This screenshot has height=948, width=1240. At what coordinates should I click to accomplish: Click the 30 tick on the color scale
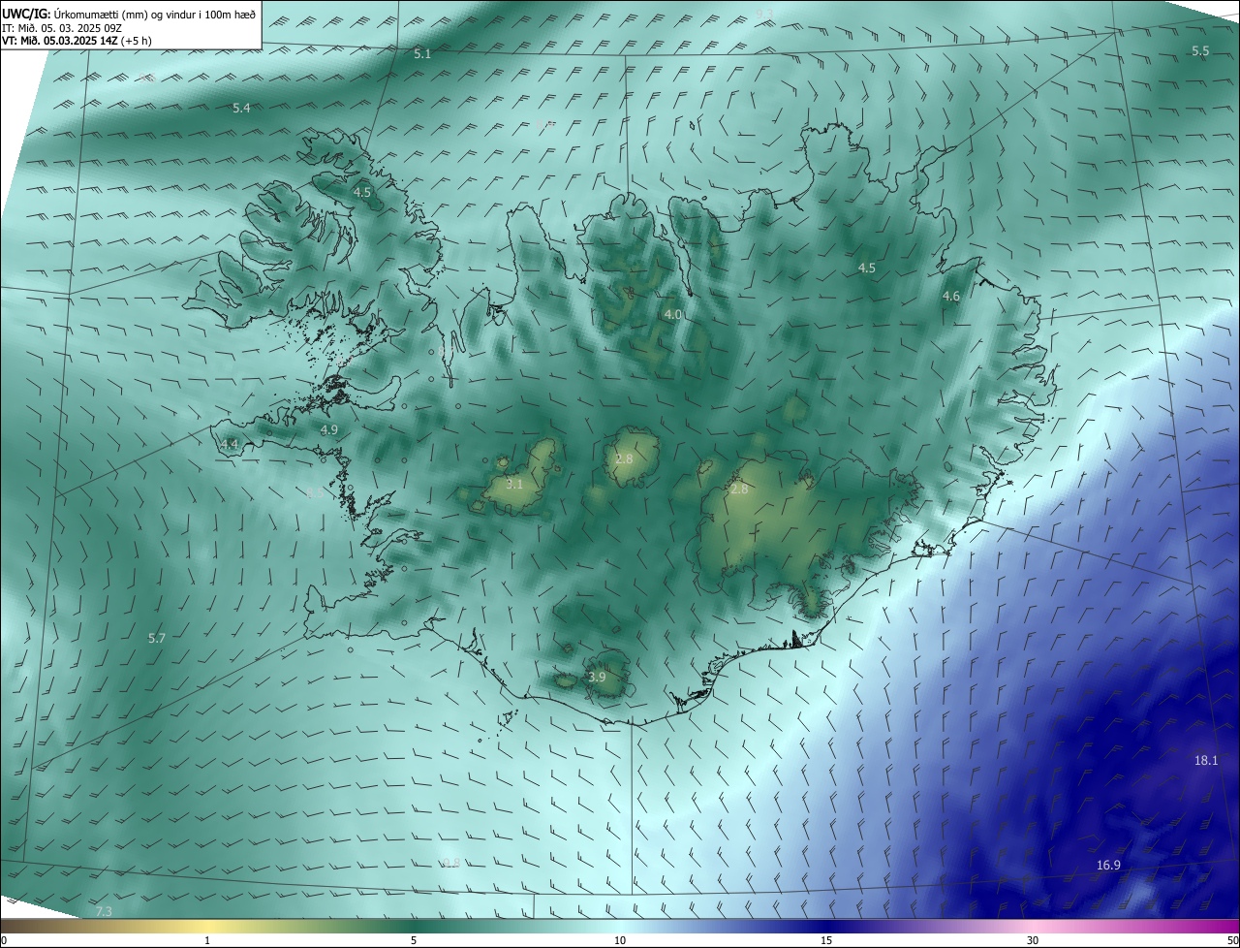1033,940
